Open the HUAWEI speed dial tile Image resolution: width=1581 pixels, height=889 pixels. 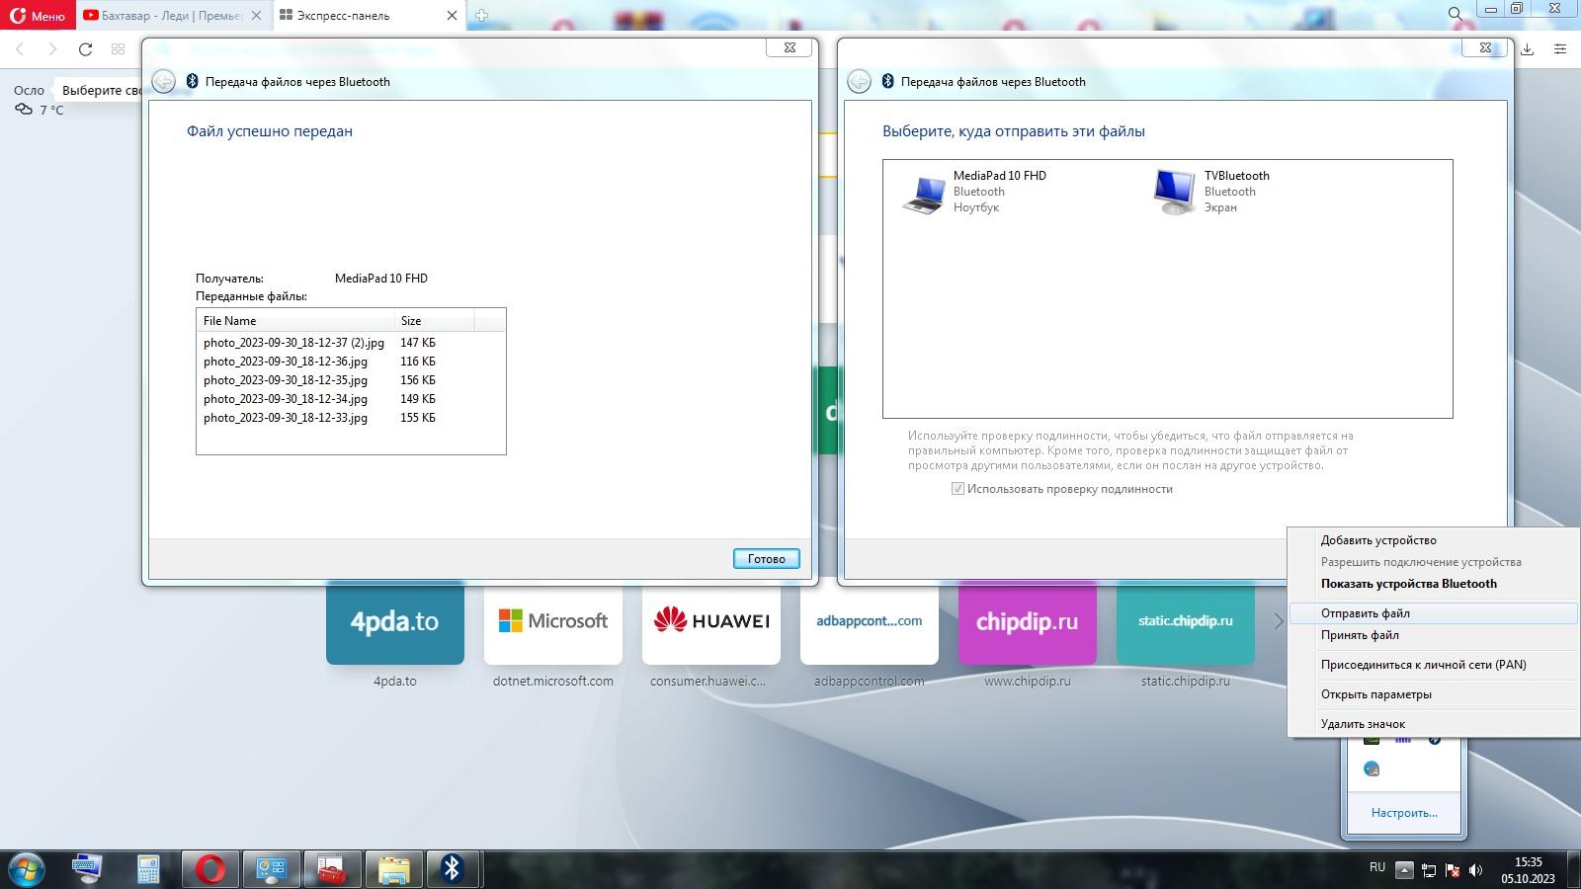coord(711,622)
